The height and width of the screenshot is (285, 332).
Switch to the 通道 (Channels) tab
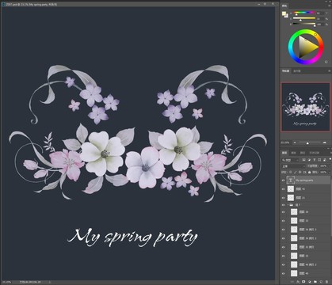293,153
